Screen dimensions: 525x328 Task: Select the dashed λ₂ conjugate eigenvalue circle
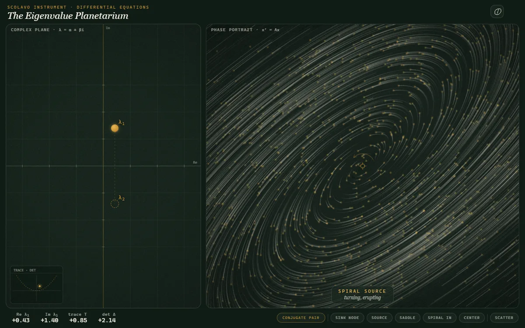[115, 204]
